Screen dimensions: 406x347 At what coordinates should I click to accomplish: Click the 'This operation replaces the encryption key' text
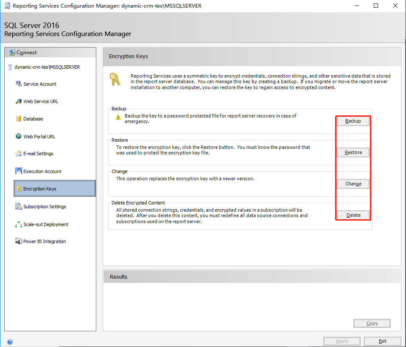click(x=185, y=179)
